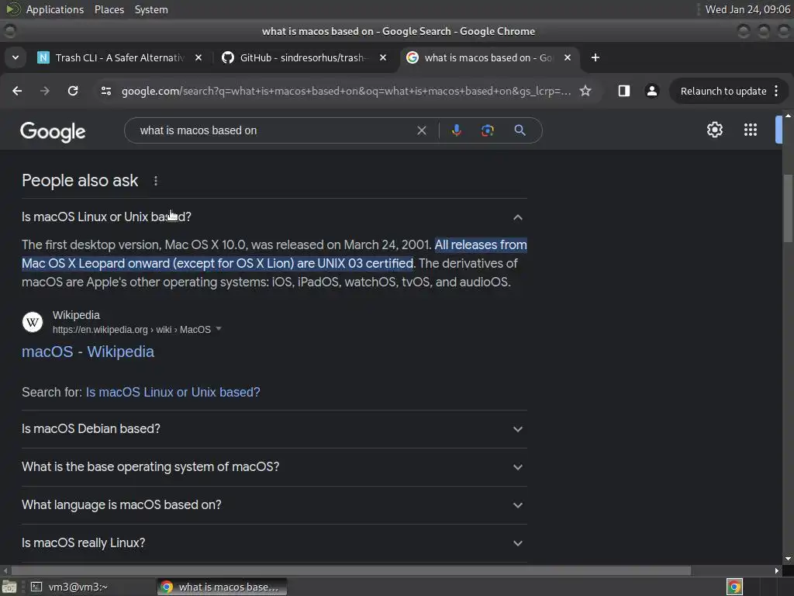This screenshot has width=794, height=596.
Task: Close the macos Google Search tab
Action: (x=568, y=57)
